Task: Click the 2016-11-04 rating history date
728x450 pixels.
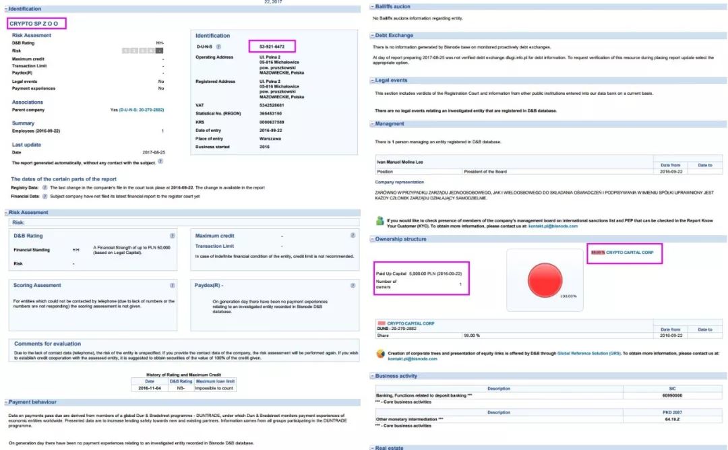Action: 150,388
